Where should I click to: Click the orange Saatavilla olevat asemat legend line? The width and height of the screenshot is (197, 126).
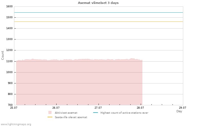tap(50, 117)
